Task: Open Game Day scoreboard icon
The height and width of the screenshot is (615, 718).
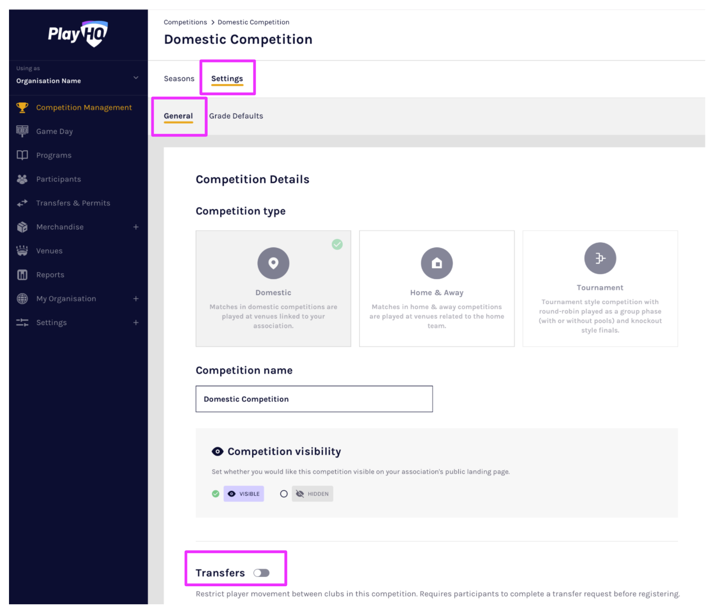Action: point(22,131)
